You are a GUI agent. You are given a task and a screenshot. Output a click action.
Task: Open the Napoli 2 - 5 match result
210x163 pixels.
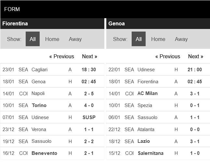click(89, 93)
